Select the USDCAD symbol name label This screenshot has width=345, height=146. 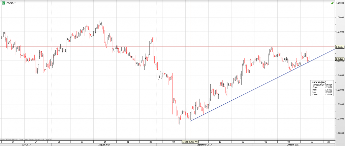point(9,3)
